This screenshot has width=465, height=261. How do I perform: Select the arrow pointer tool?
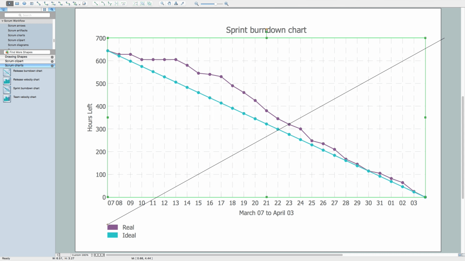coord(9,3)
